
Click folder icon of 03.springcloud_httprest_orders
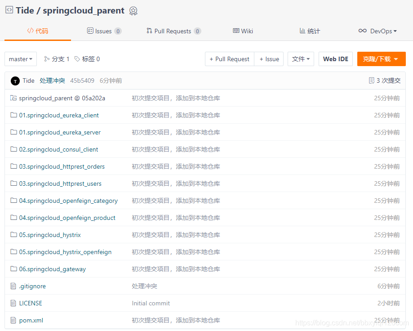tap(13, 166)
